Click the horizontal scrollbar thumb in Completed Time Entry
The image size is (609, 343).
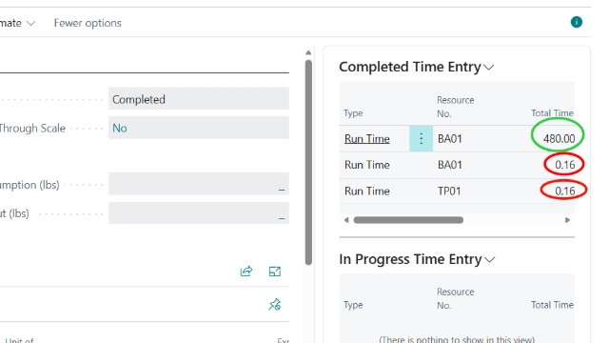pos(408,220)
